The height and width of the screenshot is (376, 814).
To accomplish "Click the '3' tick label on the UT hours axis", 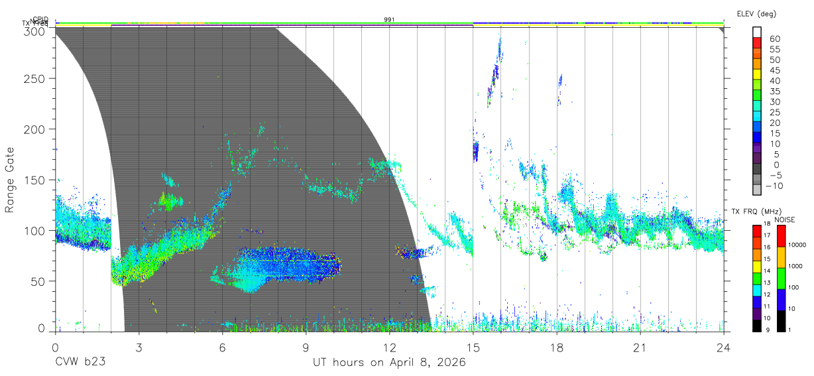I will tap(139, 348).
